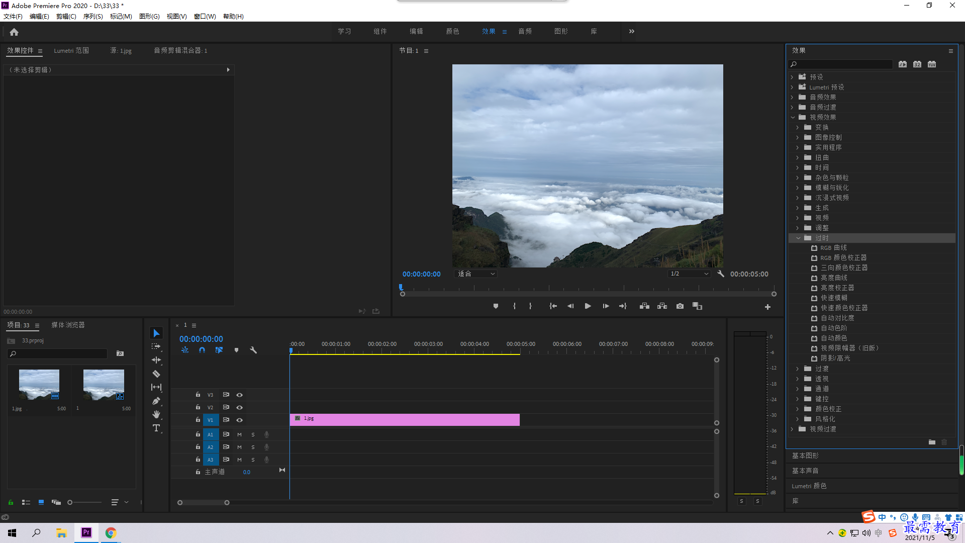Switch to the 编辑 workspace
This screenshot has width=965, height=543.
416,31
